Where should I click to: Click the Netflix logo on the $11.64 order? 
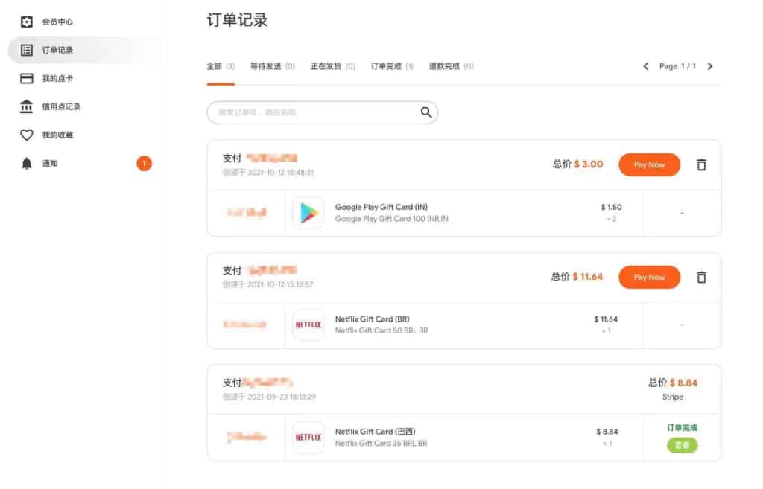(x=308, y=325)
